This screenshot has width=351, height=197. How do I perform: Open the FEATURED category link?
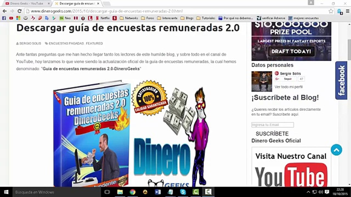click(95, 44)
